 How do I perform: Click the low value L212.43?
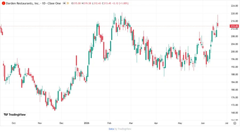tap(97, 3)
